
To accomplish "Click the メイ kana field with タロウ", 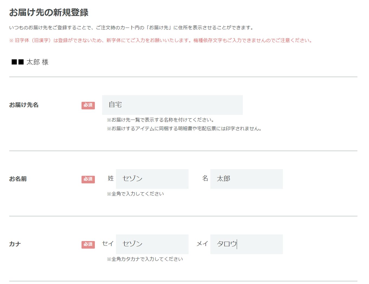I will 246,244.
